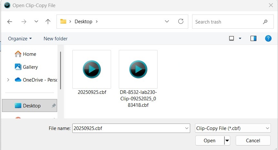Open the Organize menu

pyautogui.click(x=20, y=39)
